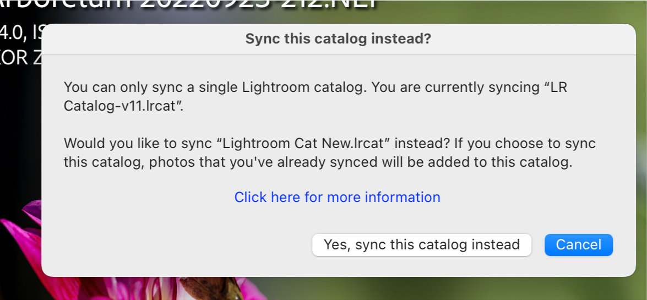647x300 pixels.
Task: Click "Yes, sync this catalog instead" button
Action: click(421, 245)
